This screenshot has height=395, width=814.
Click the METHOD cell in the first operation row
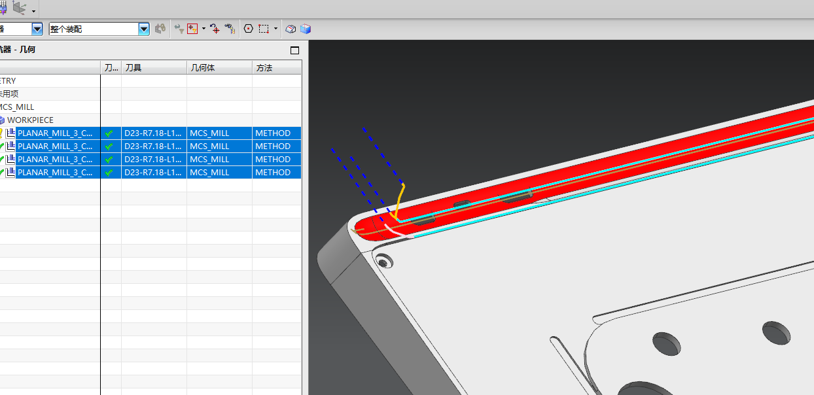(277, 133)
